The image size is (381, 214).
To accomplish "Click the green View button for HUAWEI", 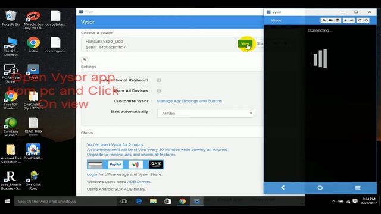I will click(x=245, y=43).
